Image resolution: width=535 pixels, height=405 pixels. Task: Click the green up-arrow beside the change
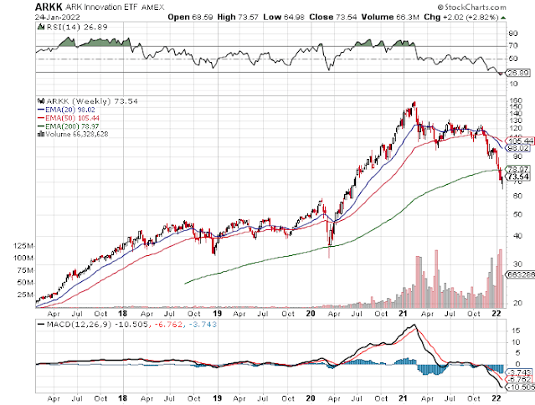503,18
